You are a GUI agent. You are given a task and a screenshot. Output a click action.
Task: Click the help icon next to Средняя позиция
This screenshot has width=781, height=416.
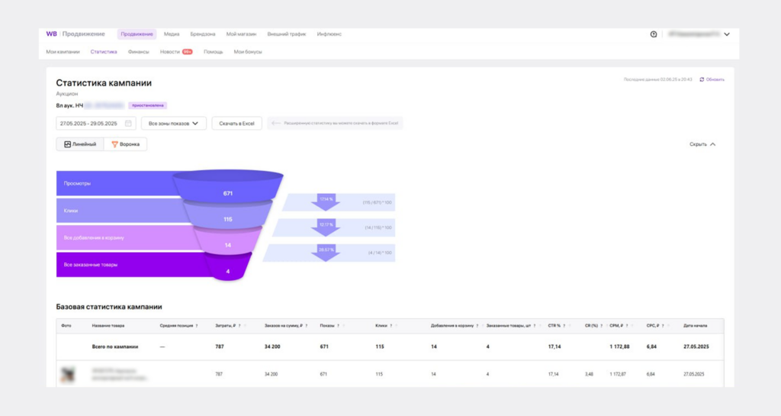pyautogui.click(x=196, y=325)
